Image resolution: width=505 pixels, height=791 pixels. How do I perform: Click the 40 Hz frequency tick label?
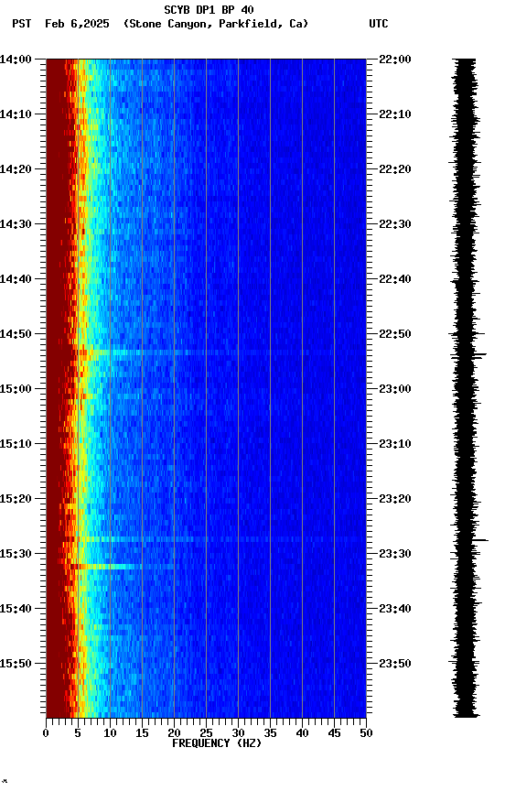pyautogui.click(x=303, y=733)
